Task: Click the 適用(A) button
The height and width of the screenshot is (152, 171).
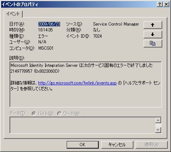Action: click(152, 145)
